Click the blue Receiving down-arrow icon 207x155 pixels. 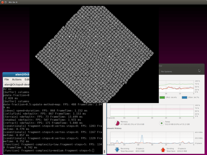[117, 150]
